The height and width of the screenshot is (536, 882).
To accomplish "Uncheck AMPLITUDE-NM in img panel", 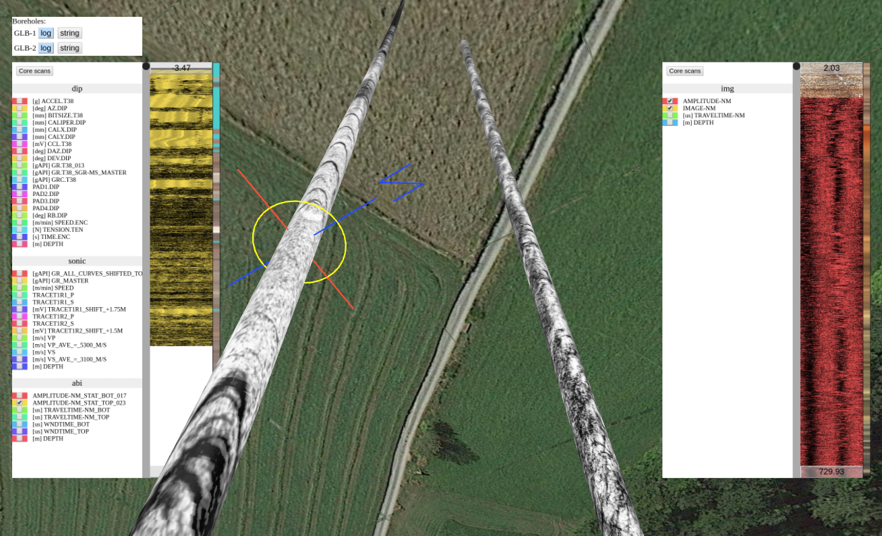I will pos(670,101).
